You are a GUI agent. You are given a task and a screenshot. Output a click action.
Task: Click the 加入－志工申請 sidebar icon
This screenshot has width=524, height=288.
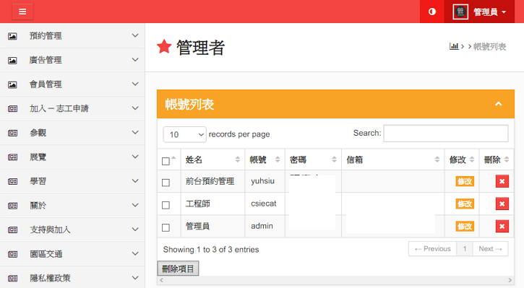(x=12, y=109)
